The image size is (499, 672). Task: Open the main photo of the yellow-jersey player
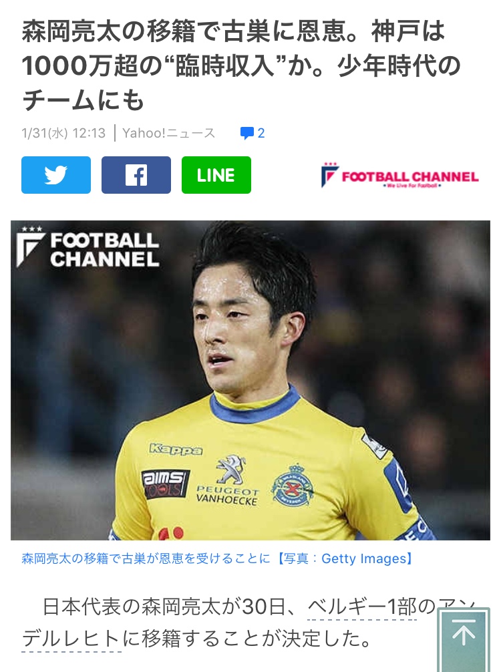pyautogui.click(x=251, y=380)
